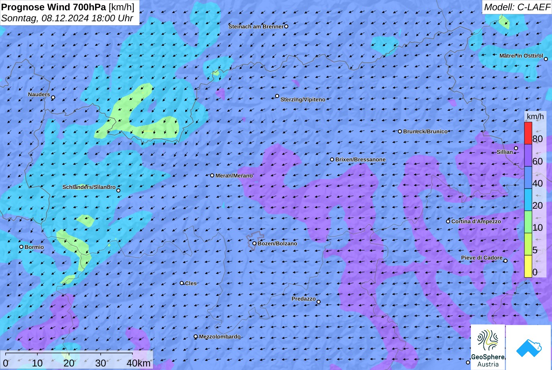
Task: Select the Brixen/Bressanone marker
Action: (332, 159)
